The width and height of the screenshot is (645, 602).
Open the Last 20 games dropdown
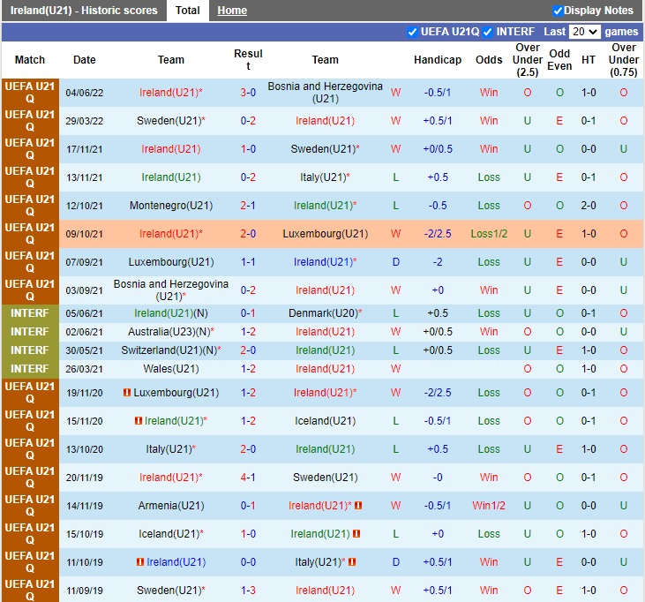click(584, 32)
